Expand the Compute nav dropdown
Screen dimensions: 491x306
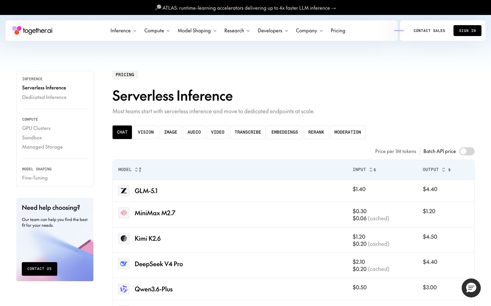[157, 31]
